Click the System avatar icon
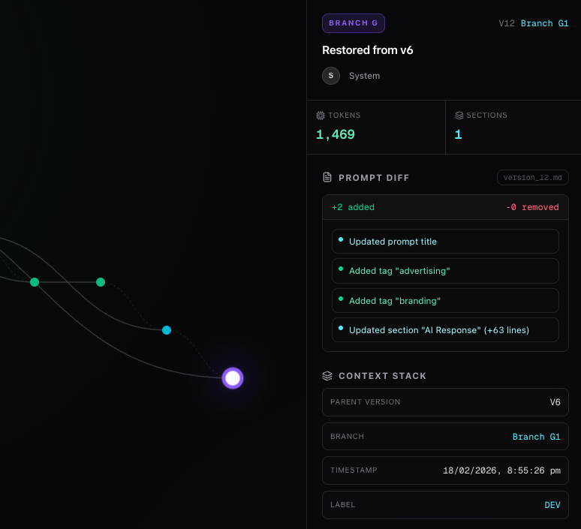 tap(331, 76)
